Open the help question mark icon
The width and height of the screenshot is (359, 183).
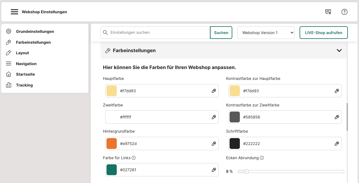[x=344, y=12]
